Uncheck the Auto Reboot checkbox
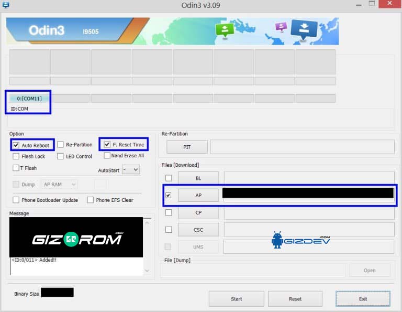Image resolution: width=402 pixels, height=312 pixels. [16, 145]
